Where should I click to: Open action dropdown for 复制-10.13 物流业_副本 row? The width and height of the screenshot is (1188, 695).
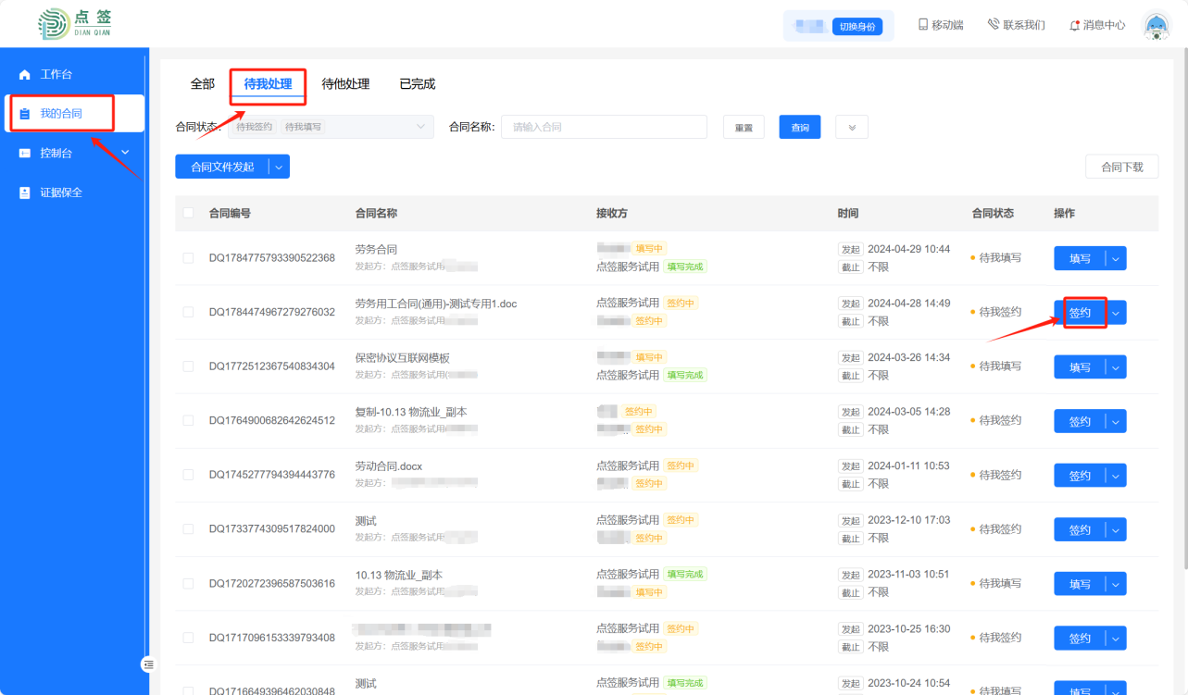point(1116,421)
